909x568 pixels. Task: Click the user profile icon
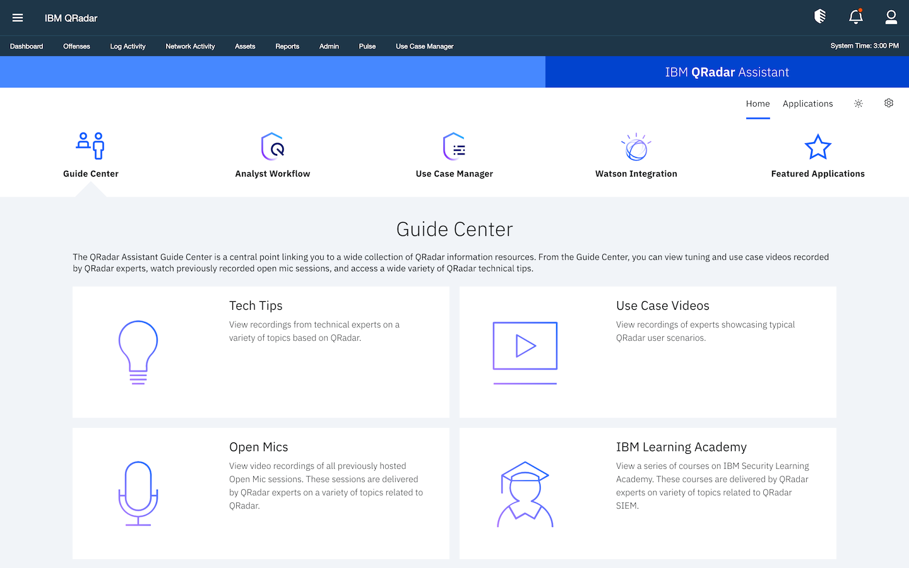click(x=891, y=17)
